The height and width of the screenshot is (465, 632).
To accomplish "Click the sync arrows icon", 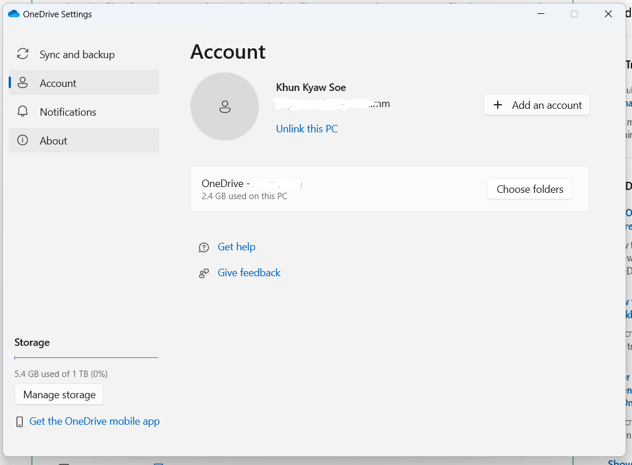I will click(x=22, y=54).
